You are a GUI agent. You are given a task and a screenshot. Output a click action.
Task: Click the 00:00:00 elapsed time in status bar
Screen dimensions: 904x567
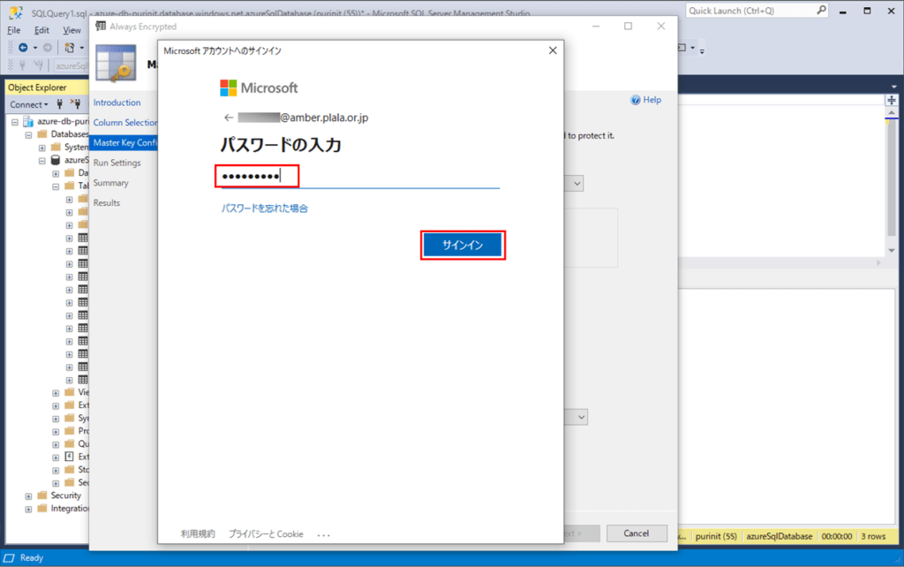[837, 536]
